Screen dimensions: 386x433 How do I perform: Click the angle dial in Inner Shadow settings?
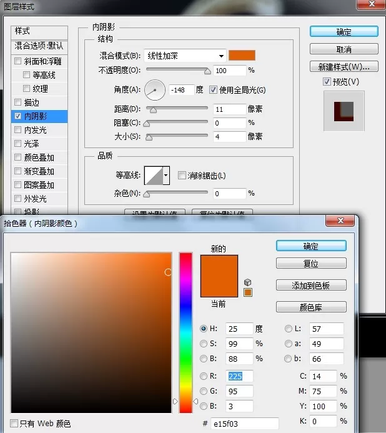click(x=155, y=90)
